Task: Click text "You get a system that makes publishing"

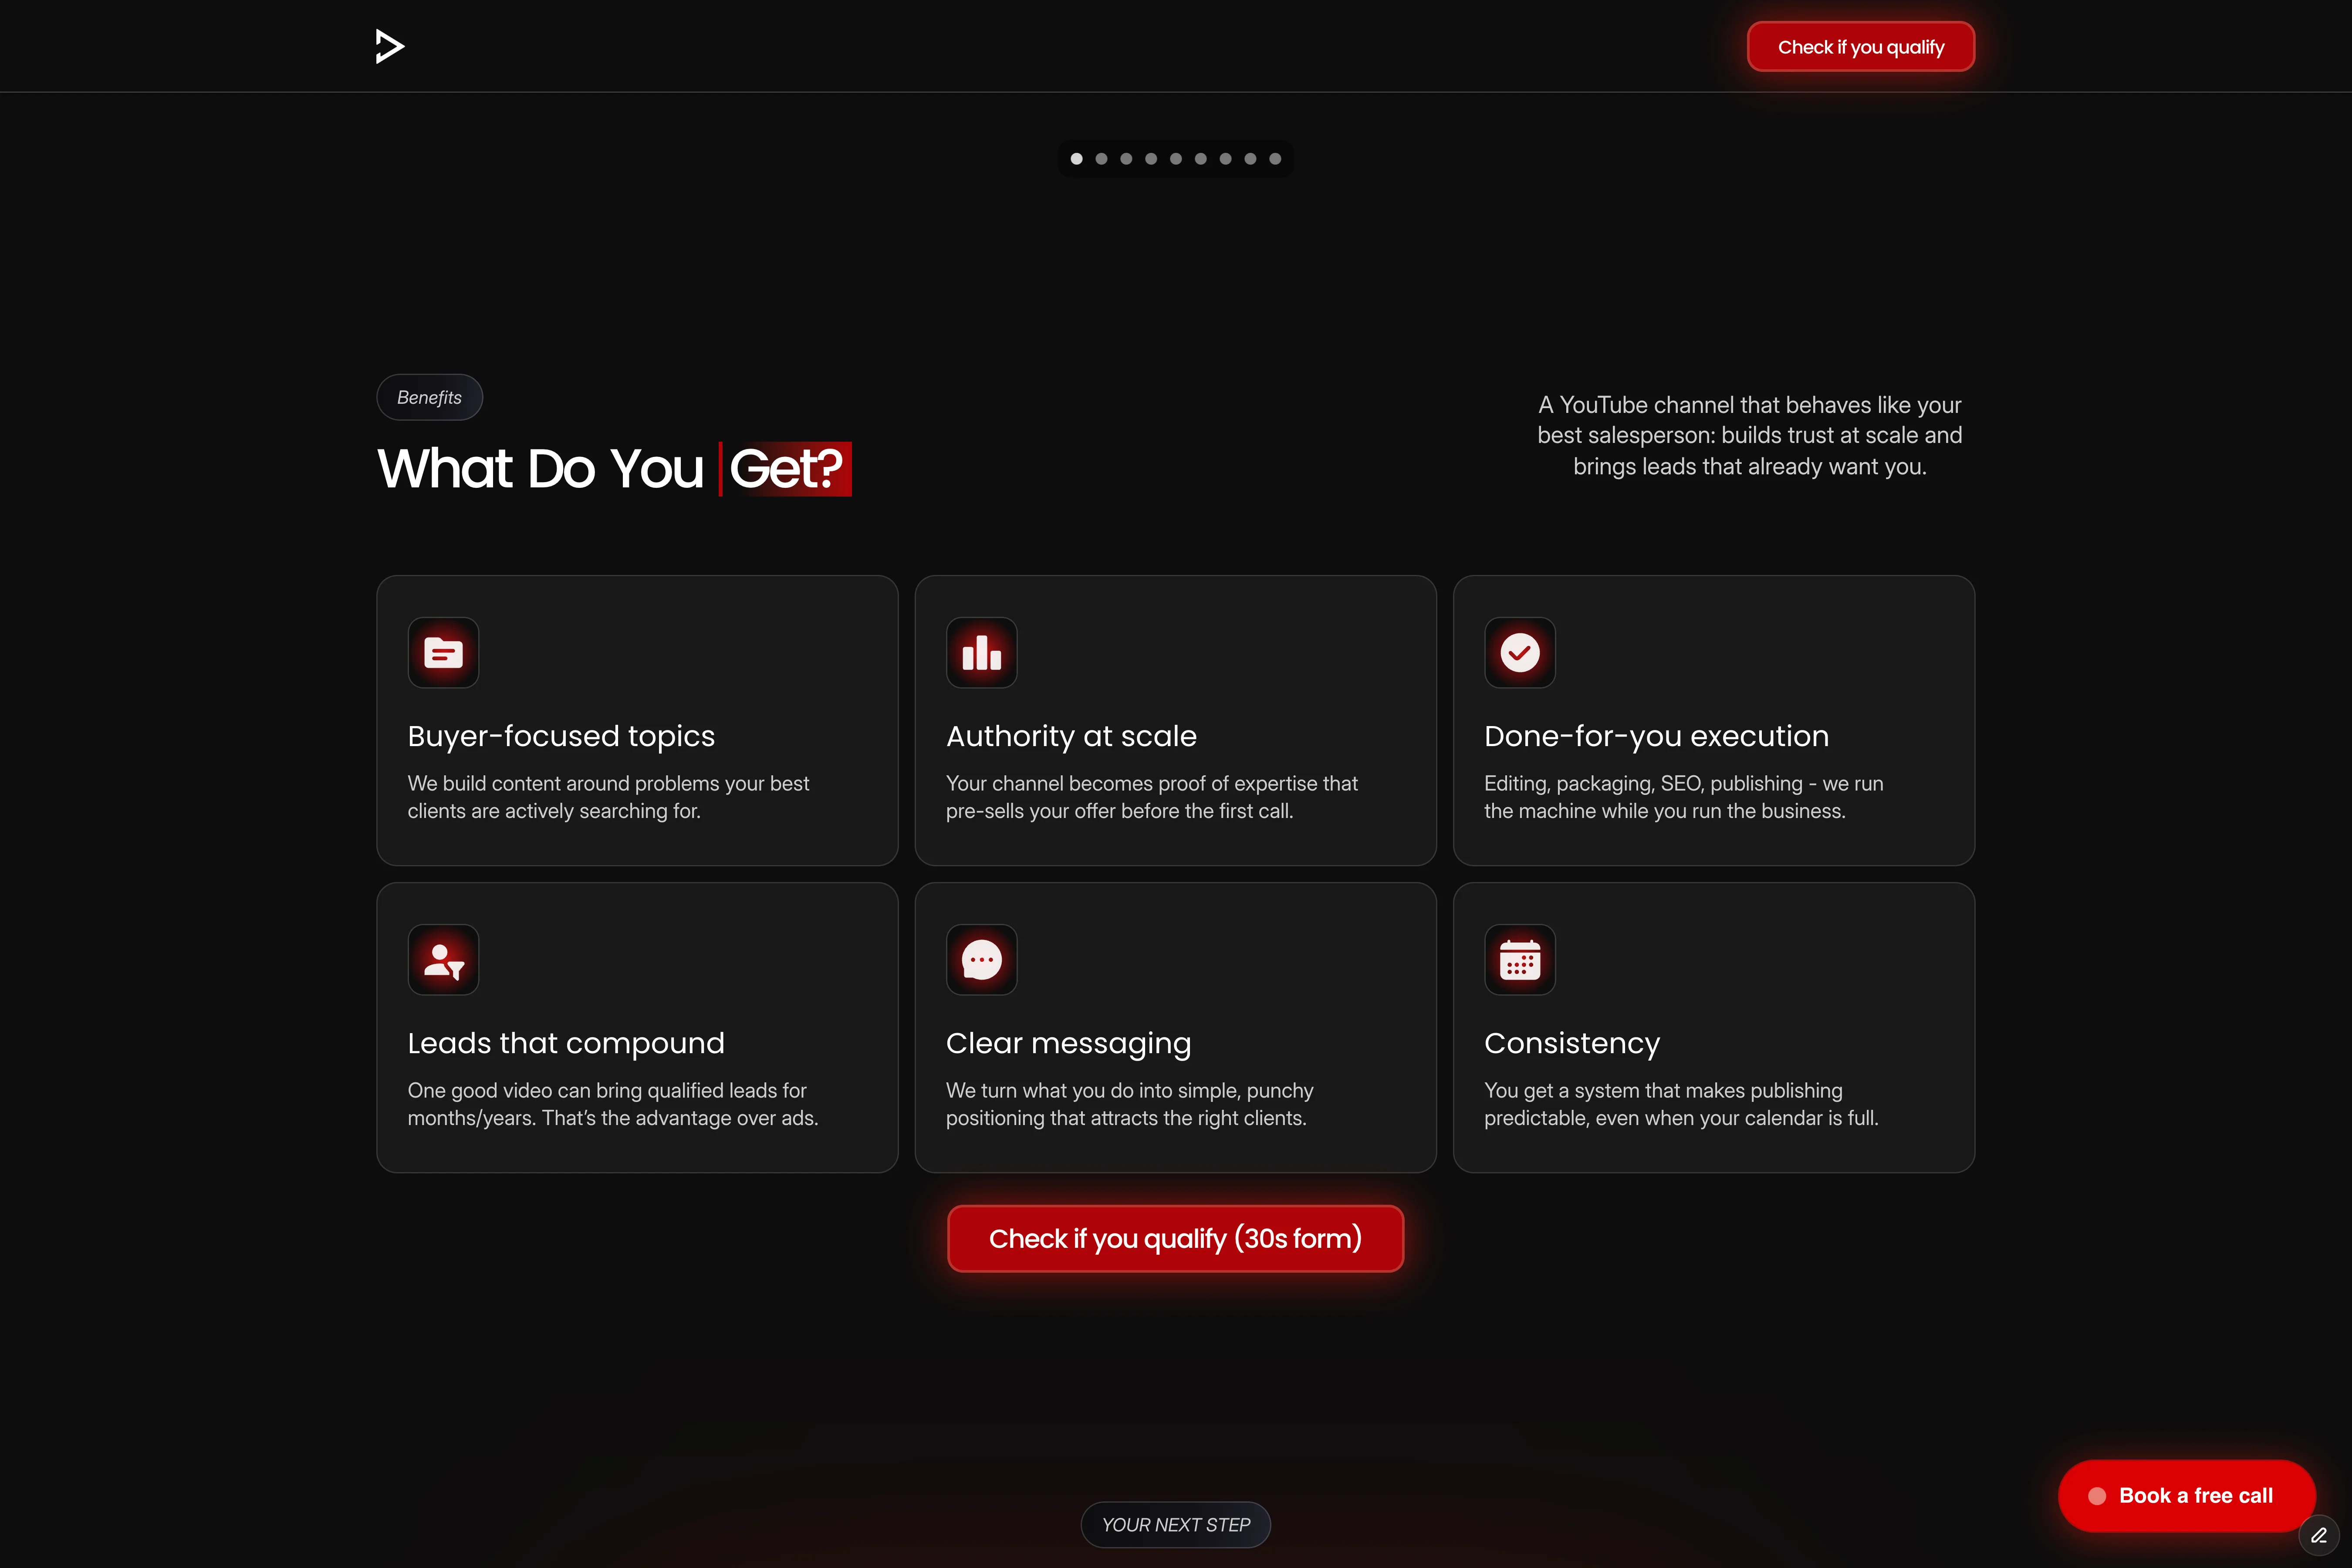Action: tap(1663, 1090)
